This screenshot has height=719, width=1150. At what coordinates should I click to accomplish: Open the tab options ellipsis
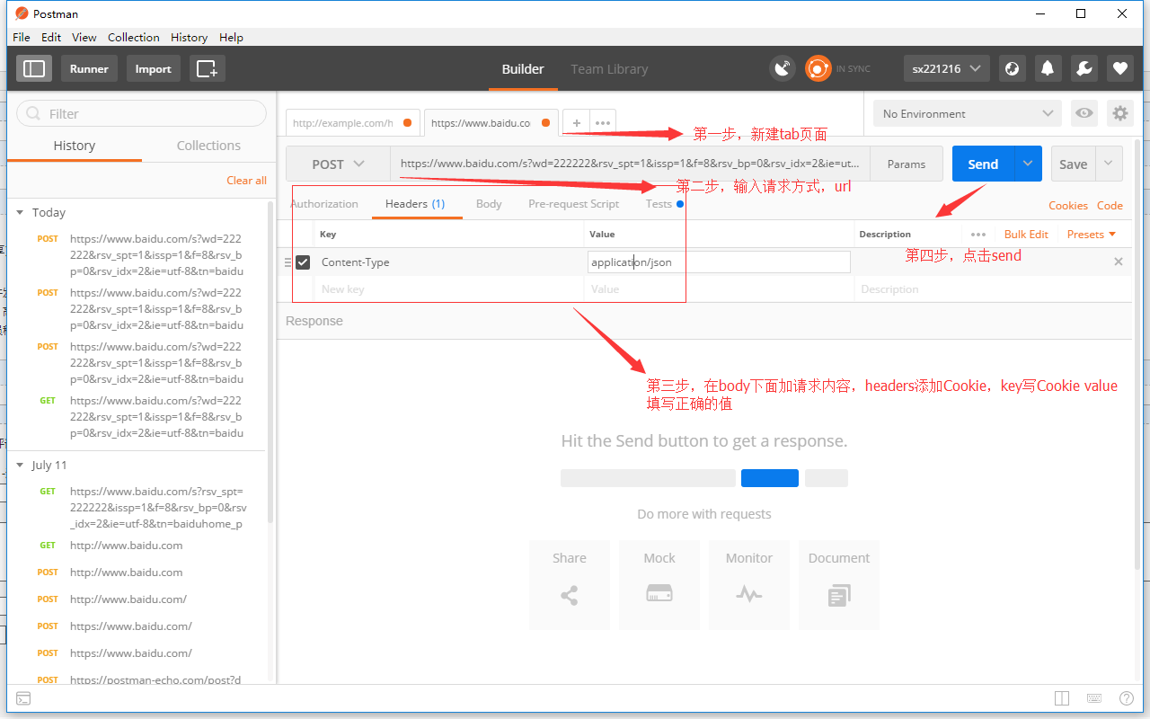coord(603,123)
